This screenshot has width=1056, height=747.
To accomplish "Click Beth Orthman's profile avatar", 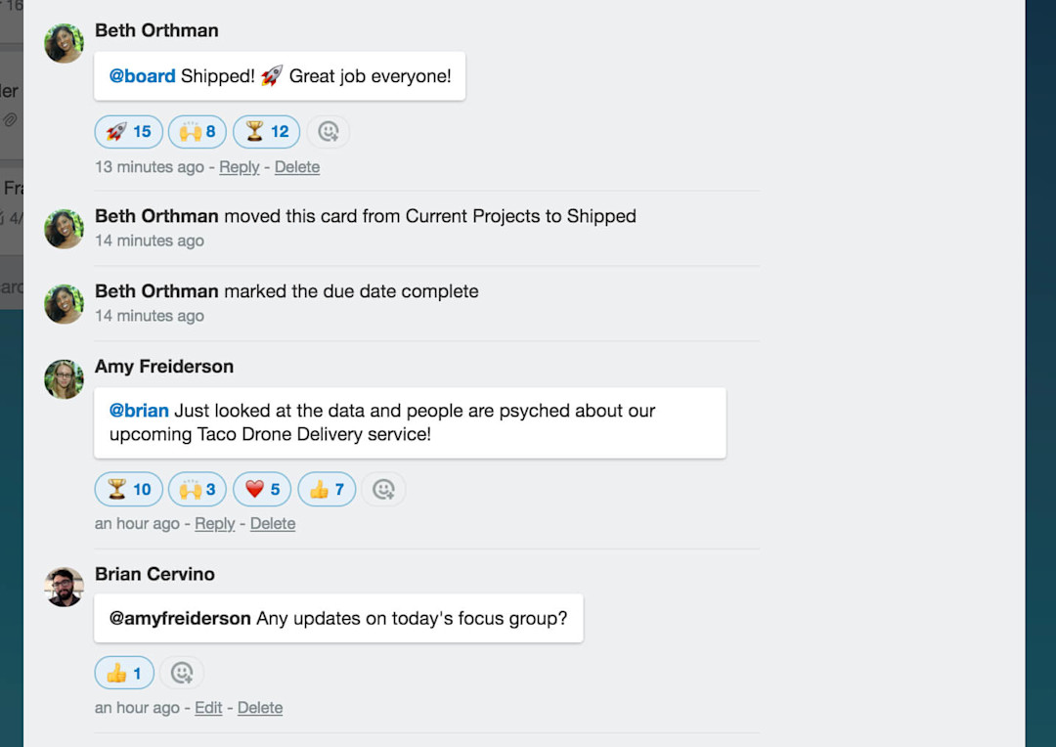I will click(64, 43).
